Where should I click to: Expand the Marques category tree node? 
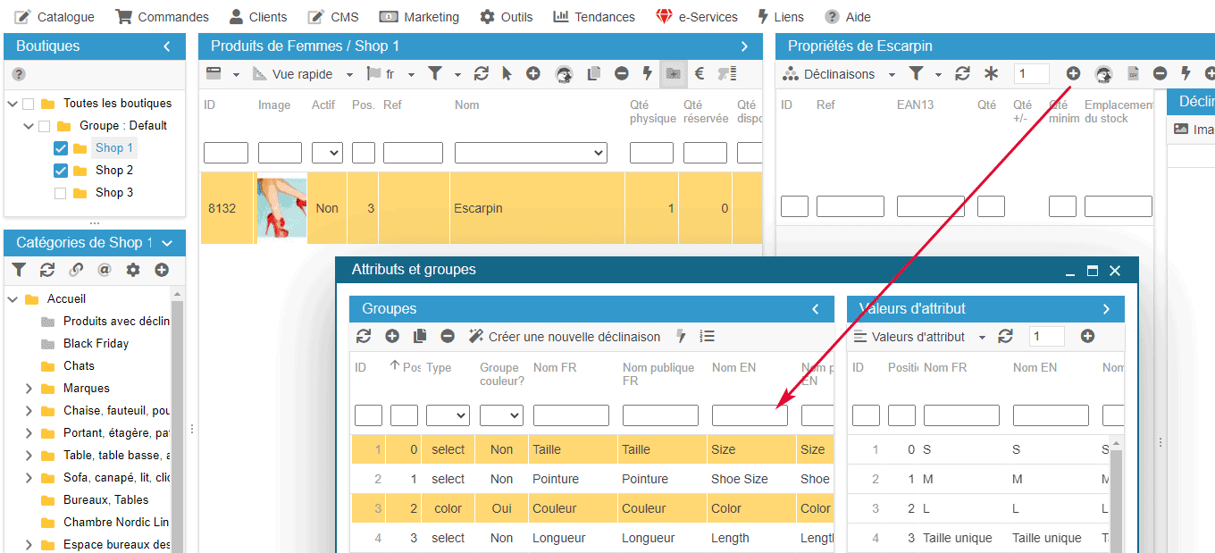coord(29,389)
